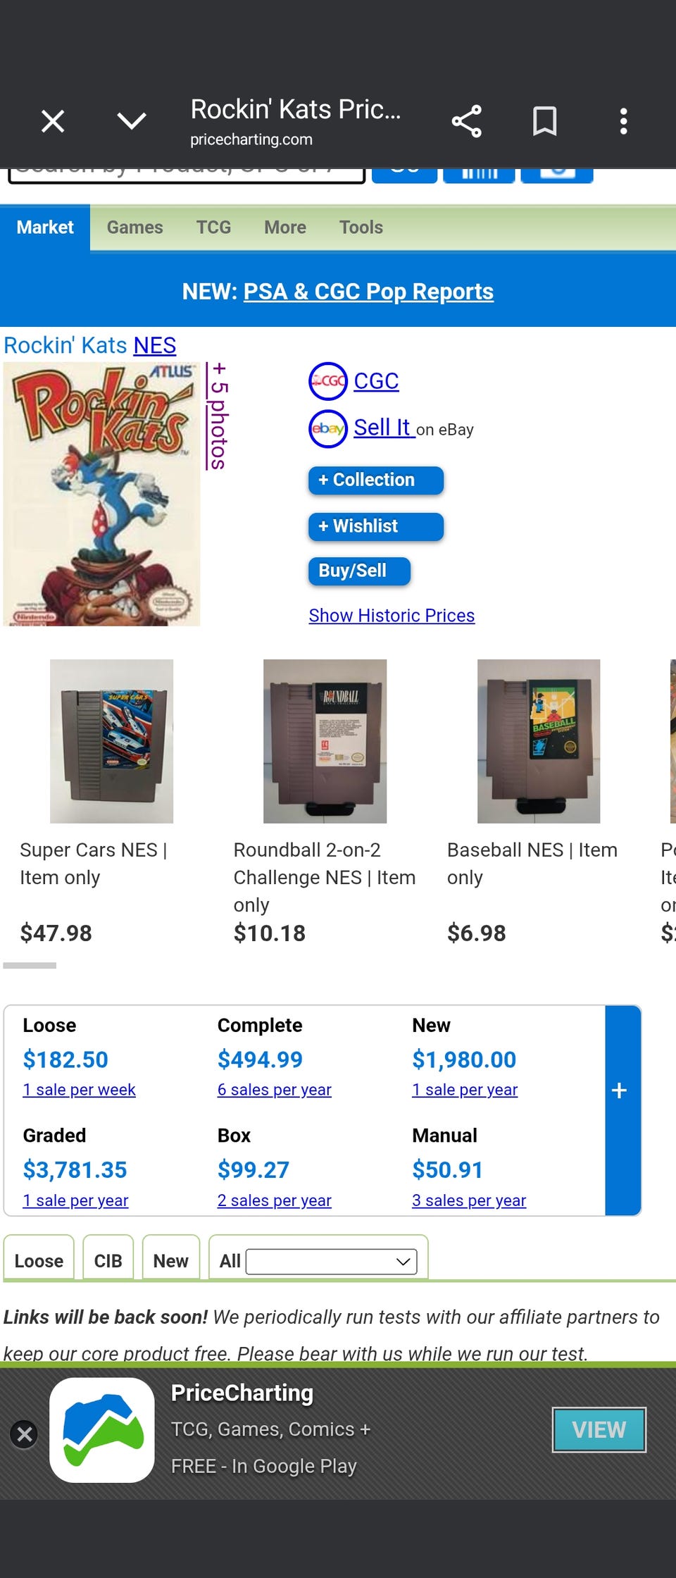This screenshot has width=676, height=1578.
Task: Open the TCG menu tab
Action: coord(213,228)
